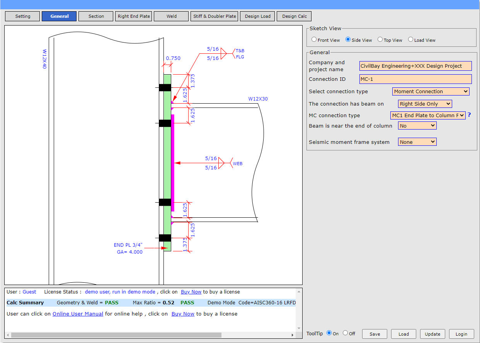
Task: Open the Select connection type dropdown
Action: coord(431,92)
